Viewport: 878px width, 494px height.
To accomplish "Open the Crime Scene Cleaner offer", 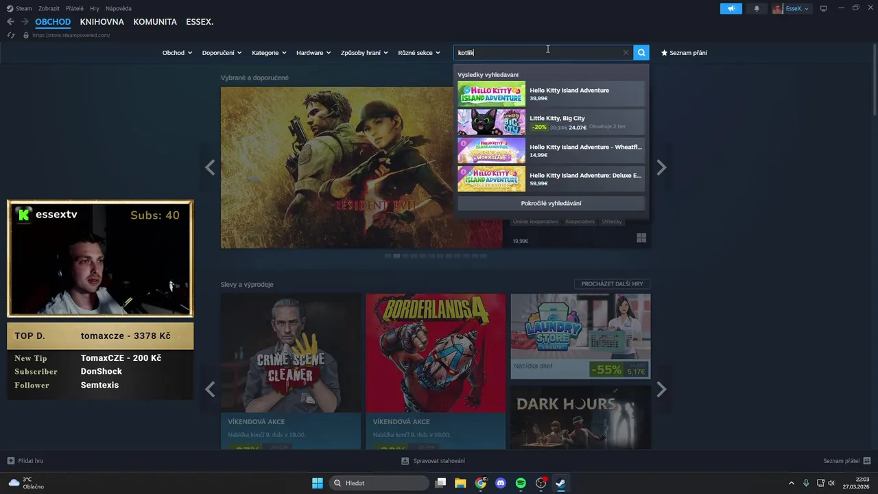I will pyautogui.click(x=291, y=371).
